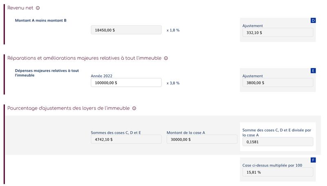Focus the Année 2022 expenses input
This screenshot has width=327, height=186.
point(126,82)
